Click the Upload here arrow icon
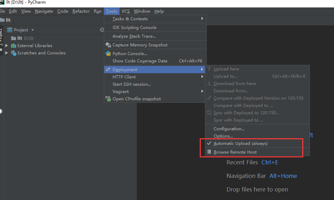 209,69
